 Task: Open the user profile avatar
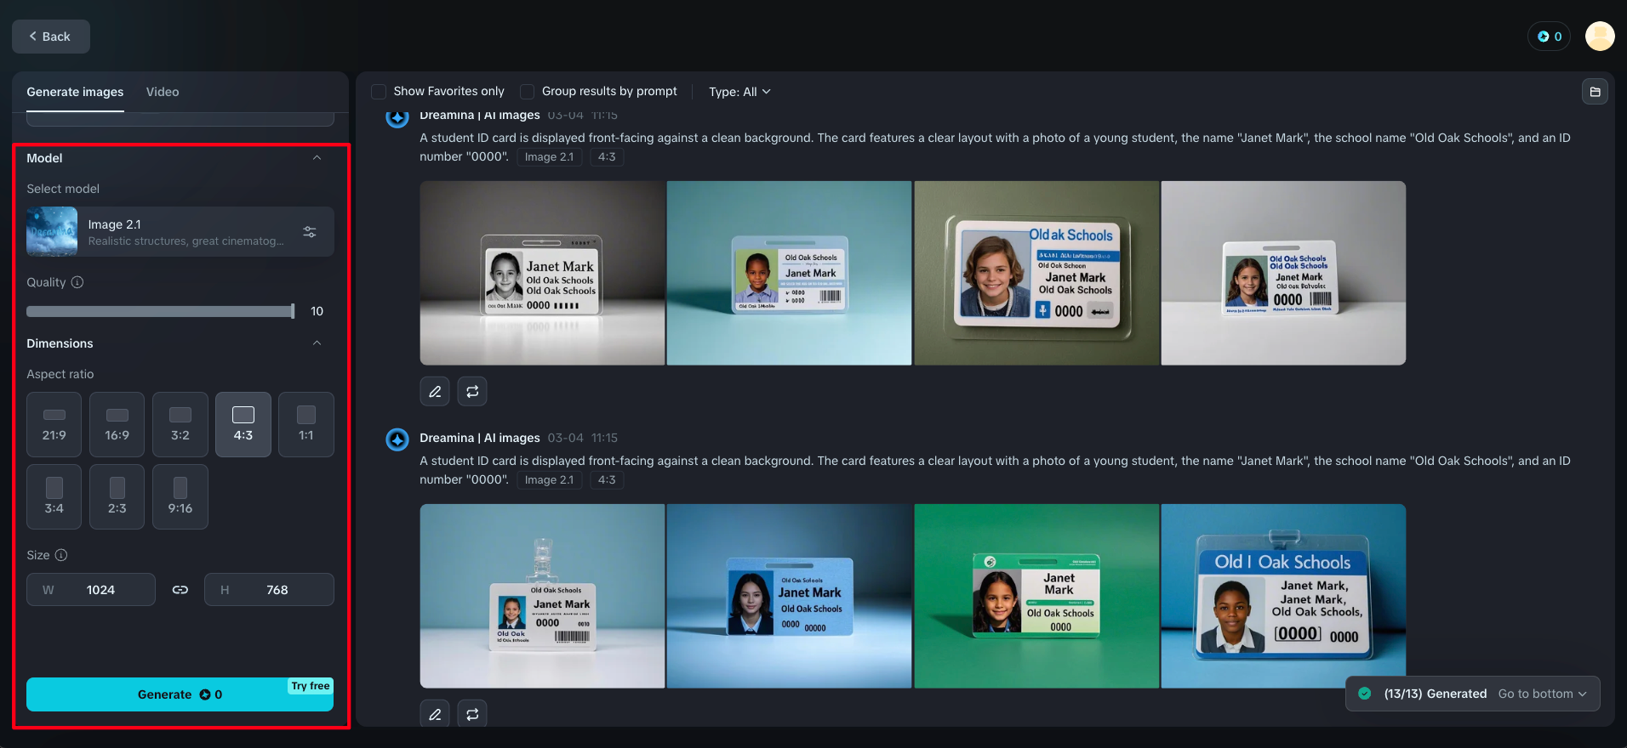point(1600,37)
